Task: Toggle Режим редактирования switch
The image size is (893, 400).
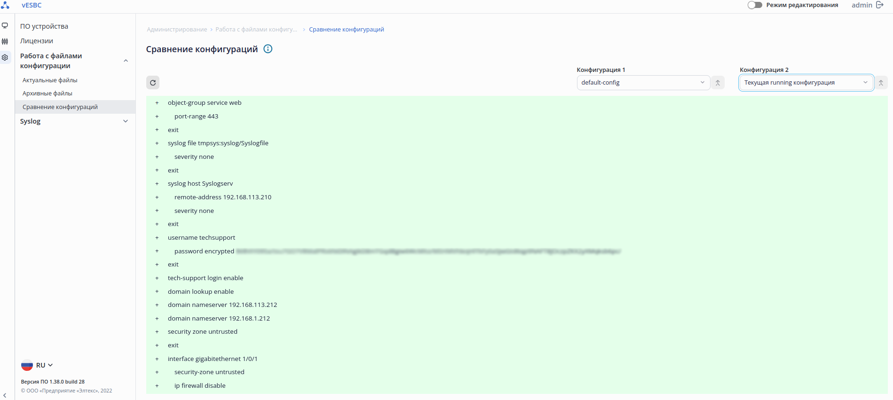Action: click(755, 5)
